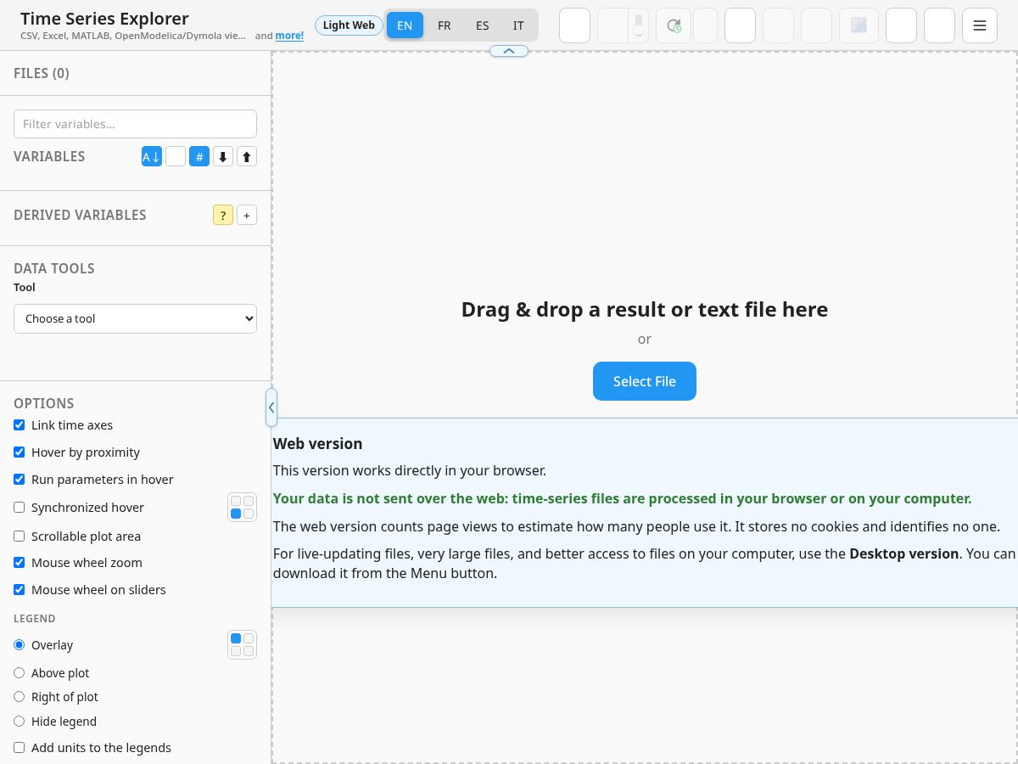The image size is (1018, 764).
Task: Toggle Hover by proximity checkbox
Action: pos(20,452)
